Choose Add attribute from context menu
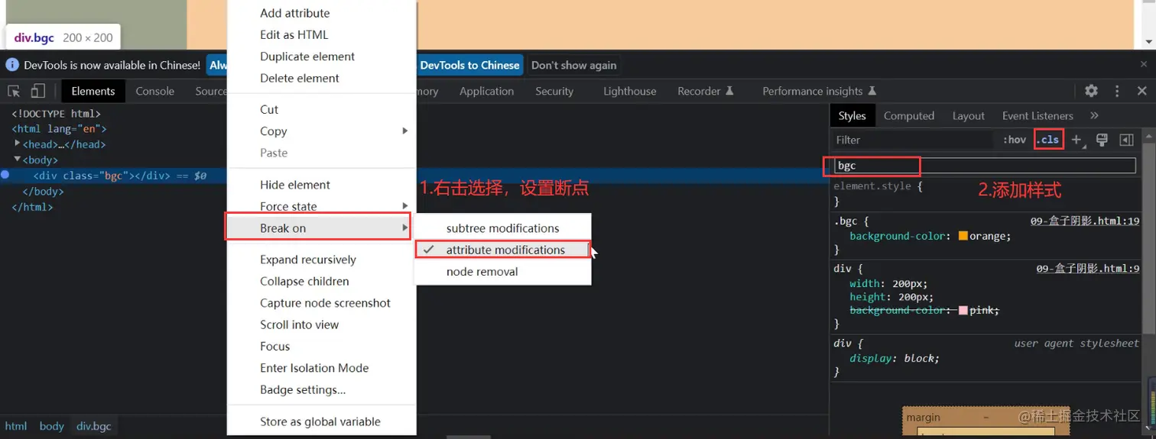The width and height of the screenshot is (1156, 439). point(322,13)
